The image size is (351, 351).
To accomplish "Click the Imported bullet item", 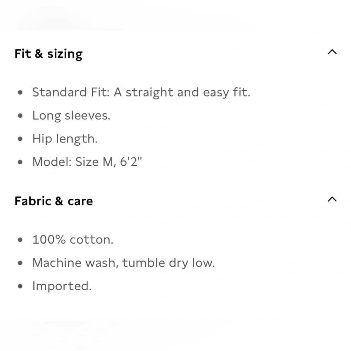I will [x=62, y=286].
